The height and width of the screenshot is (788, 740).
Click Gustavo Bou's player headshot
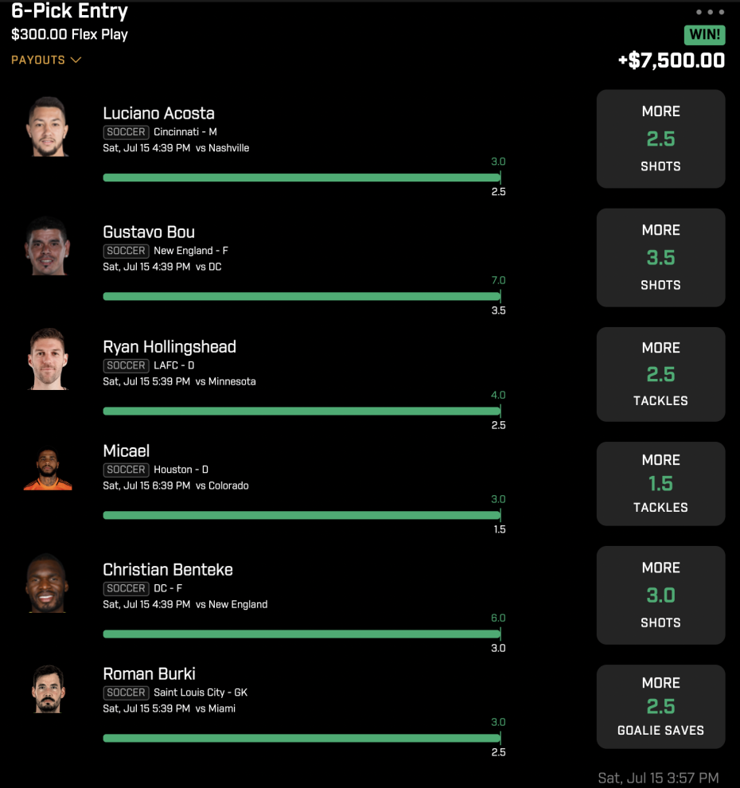pyautogui.click(x=47, y=246)
